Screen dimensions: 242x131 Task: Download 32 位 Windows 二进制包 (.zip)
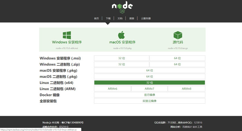tap(122, 64)
